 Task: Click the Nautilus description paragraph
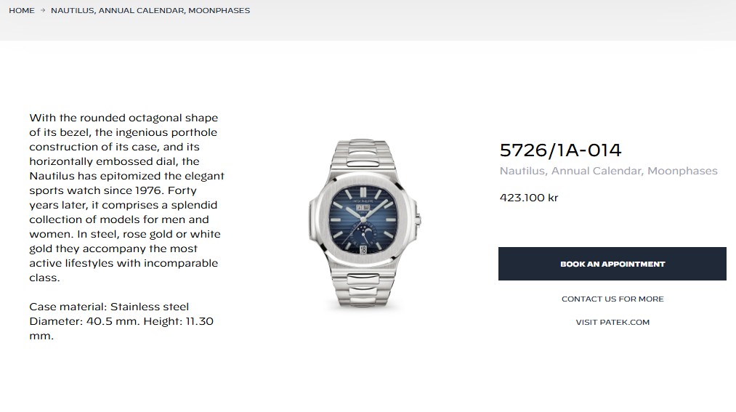126,198
